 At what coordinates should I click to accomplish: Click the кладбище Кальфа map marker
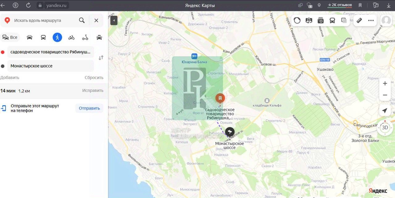point(267,101)
